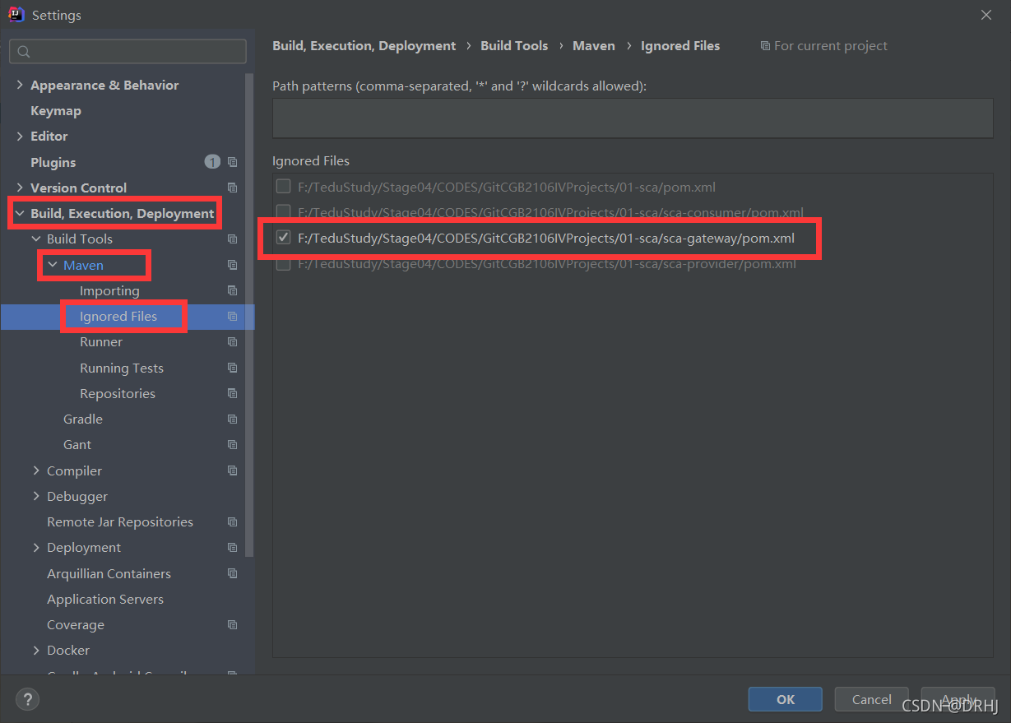Viewport: 1011px width, 723px height.
Task: Click the project-level icon beside Version Control
Action: [233, 188]
